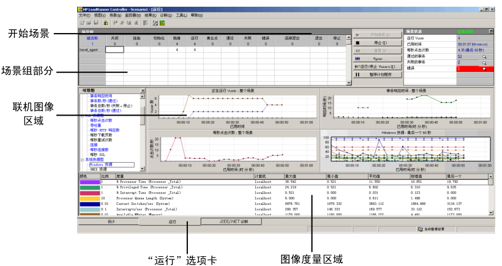Switch to the 运行 tab
Screen dimensions: 502x266
pos(170,221)
